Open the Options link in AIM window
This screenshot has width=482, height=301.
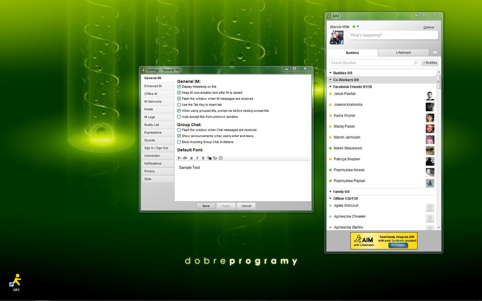(x=429, y=27)
